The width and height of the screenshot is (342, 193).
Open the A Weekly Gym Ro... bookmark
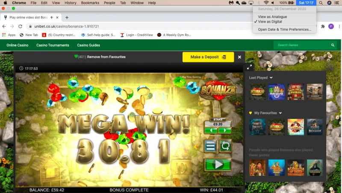coord(174,35)
